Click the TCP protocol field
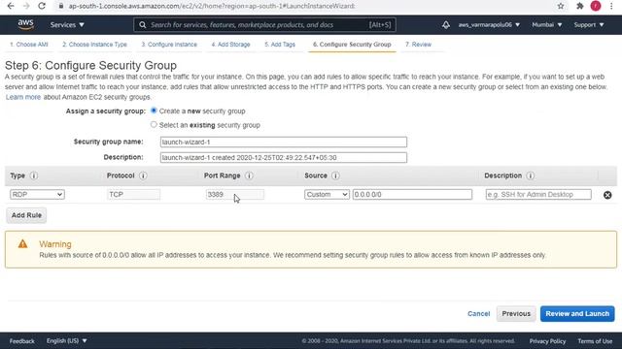Image resolution: width=622 pixels, height=349 pixels. (134, 194)
